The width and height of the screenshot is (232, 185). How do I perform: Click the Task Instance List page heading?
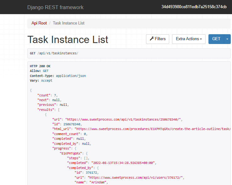coord(68,40)
